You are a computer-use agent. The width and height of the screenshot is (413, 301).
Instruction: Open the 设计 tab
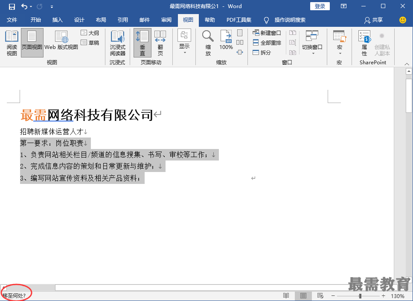pos(79,20)
